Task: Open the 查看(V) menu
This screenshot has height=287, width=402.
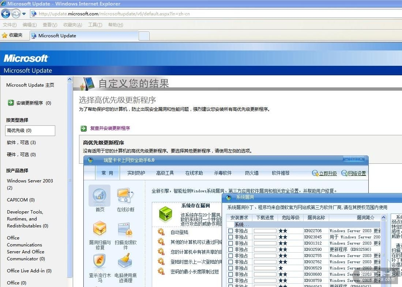Action: tap(50, 25)
